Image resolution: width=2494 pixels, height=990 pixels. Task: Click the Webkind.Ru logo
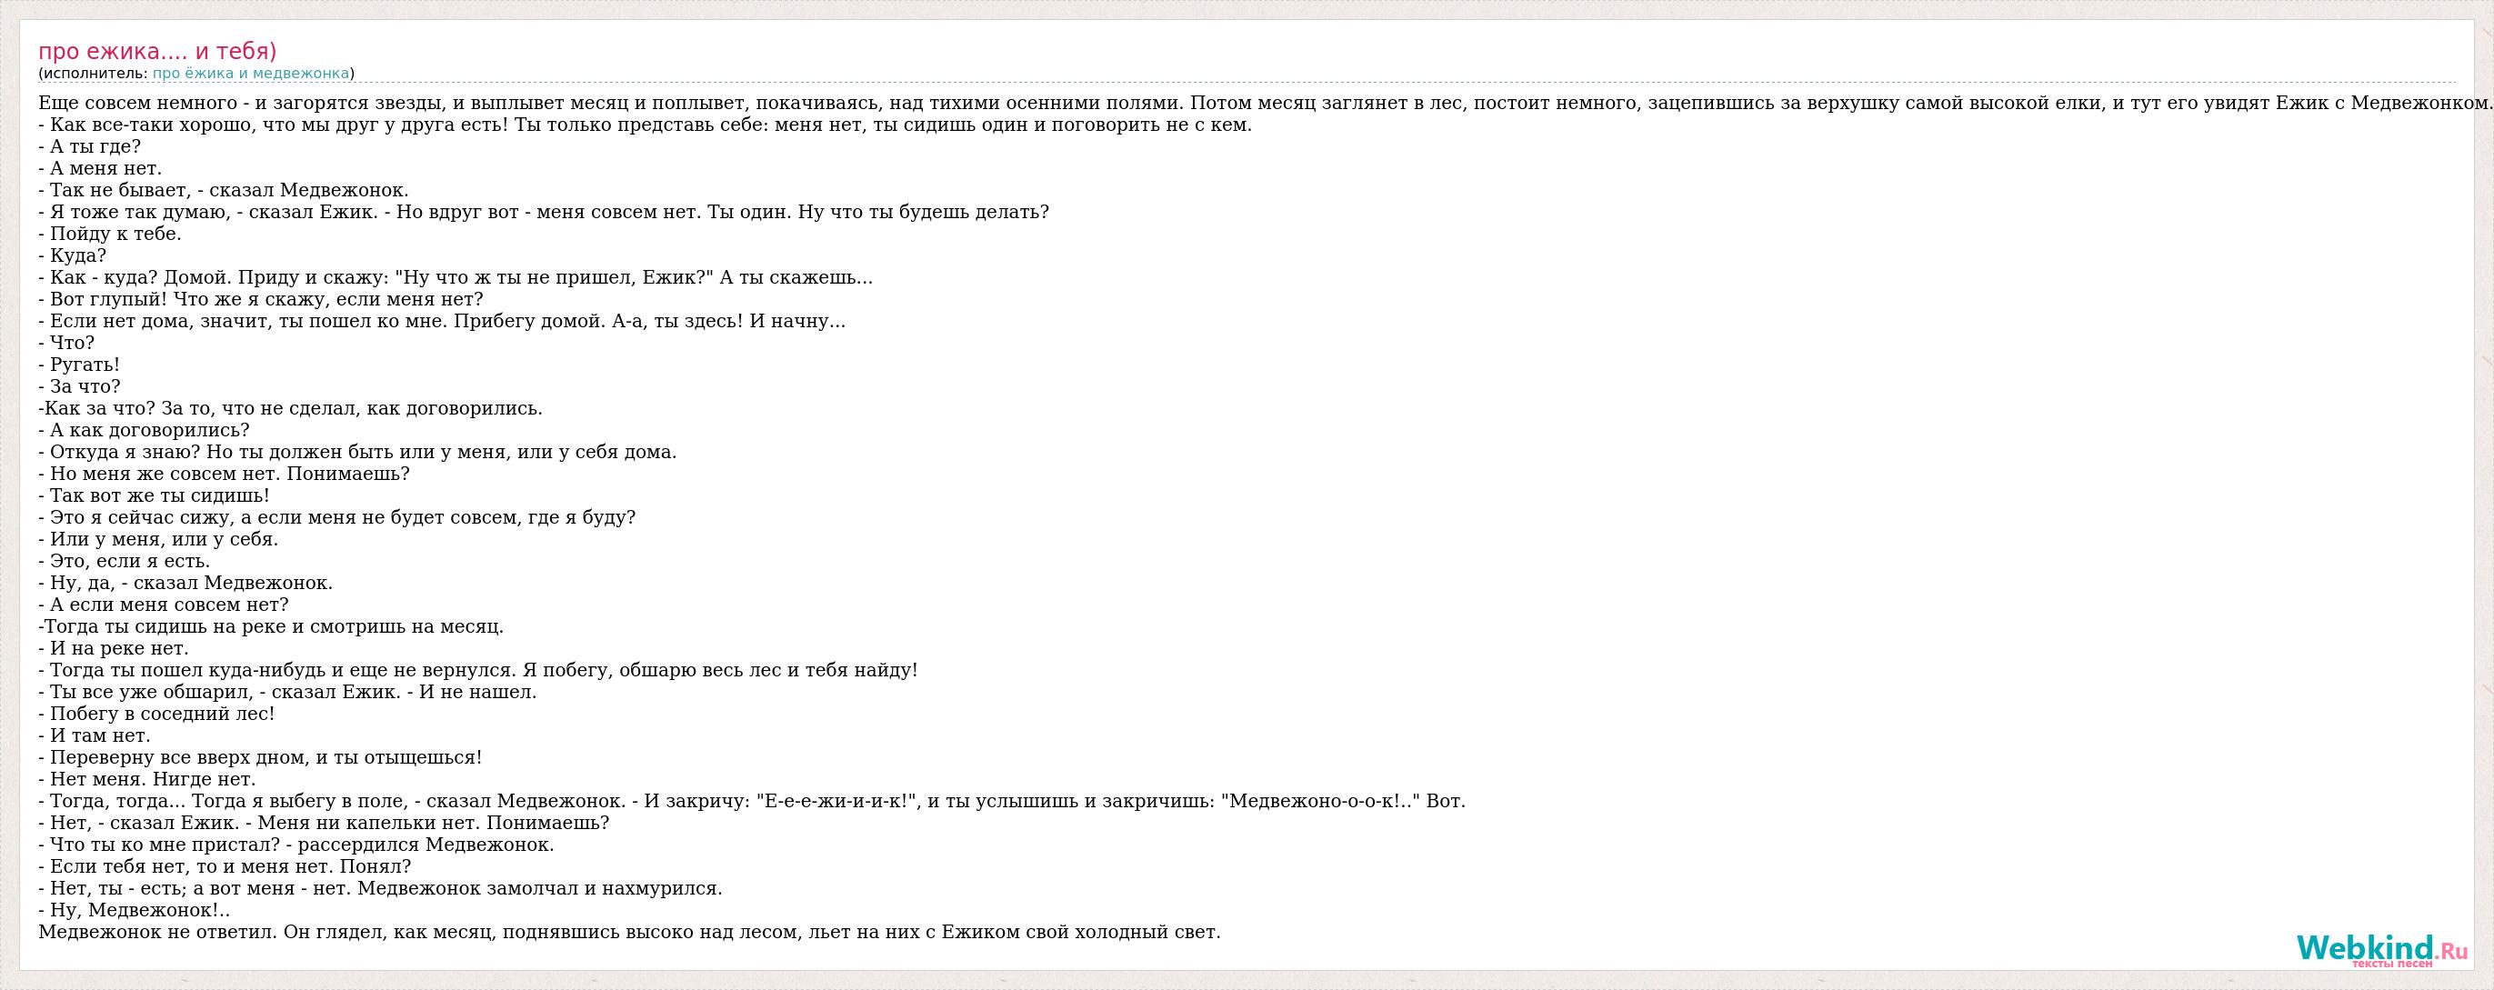coord(2383,948)
